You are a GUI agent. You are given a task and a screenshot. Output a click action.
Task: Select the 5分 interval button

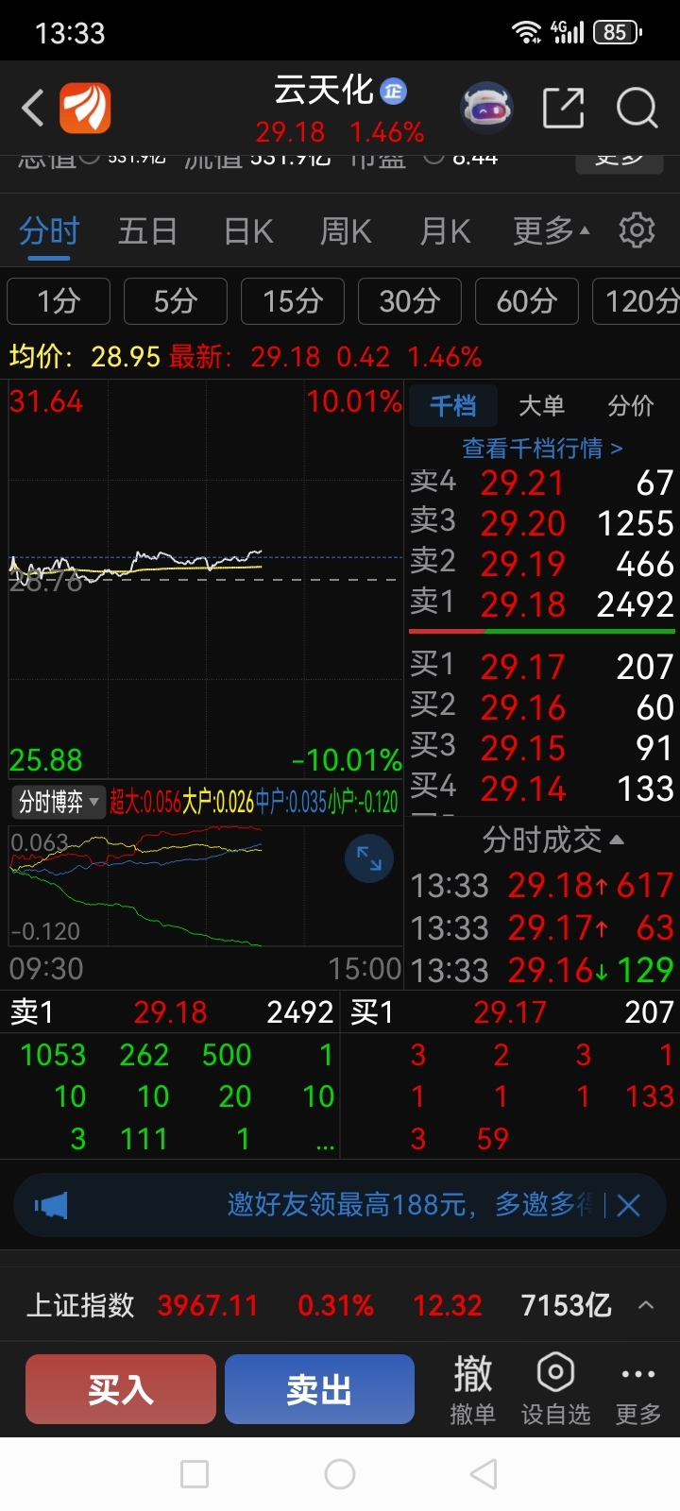point(176,301)
